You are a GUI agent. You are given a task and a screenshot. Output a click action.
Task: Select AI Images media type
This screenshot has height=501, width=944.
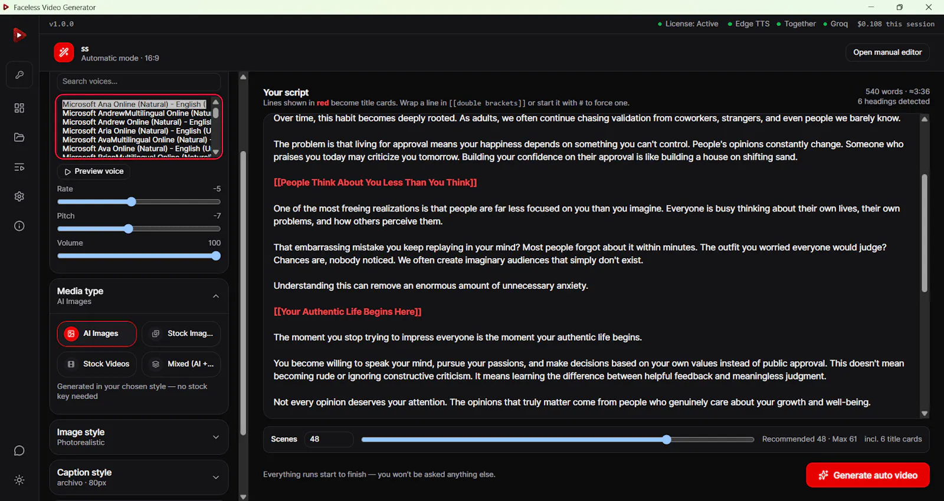click(x=97, y=334)
